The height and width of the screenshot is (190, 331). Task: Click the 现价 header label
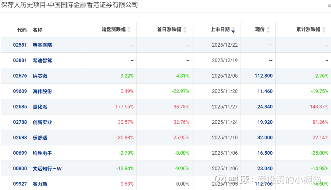coord(260,29)
